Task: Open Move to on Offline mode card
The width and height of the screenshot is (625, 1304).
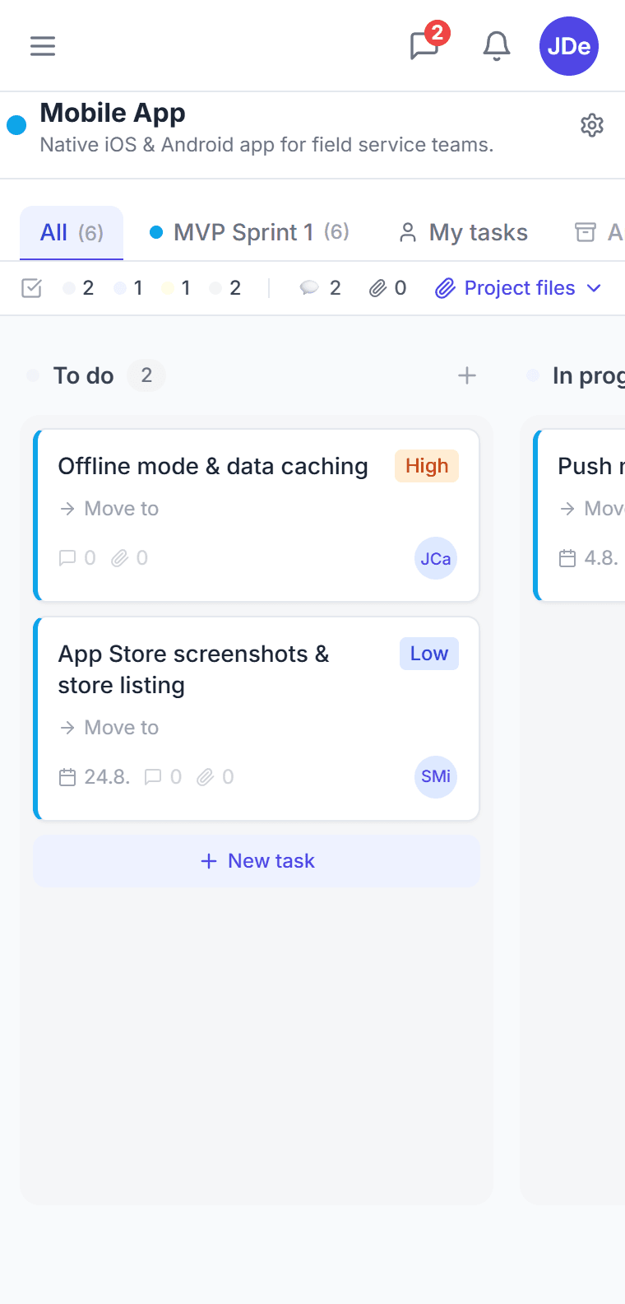Action: tap(109, 509)
